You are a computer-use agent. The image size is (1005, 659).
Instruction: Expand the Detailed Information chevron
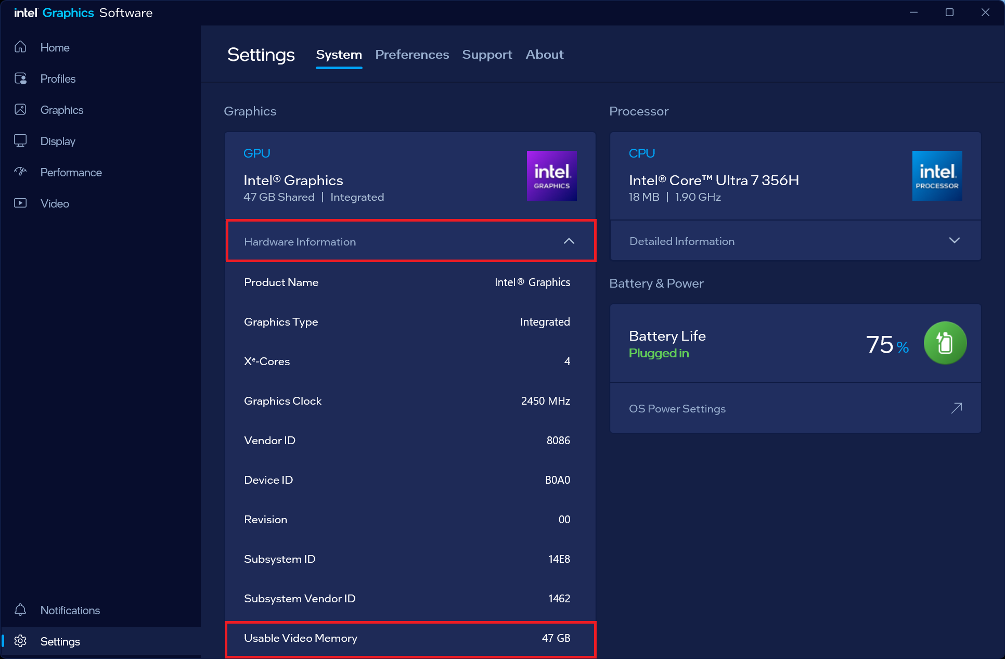pyautogui.click(x=955, y=241)
